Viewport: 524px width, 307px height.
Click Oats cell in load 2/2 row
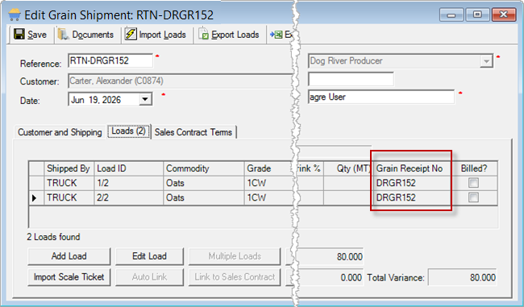[x=204, y=197]
